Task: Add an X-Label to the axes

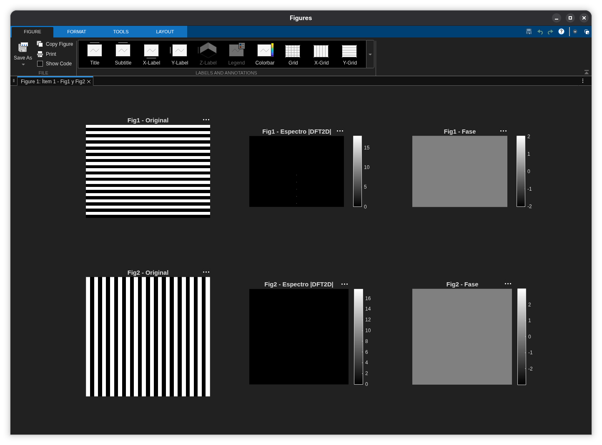Action: point(151,54)
